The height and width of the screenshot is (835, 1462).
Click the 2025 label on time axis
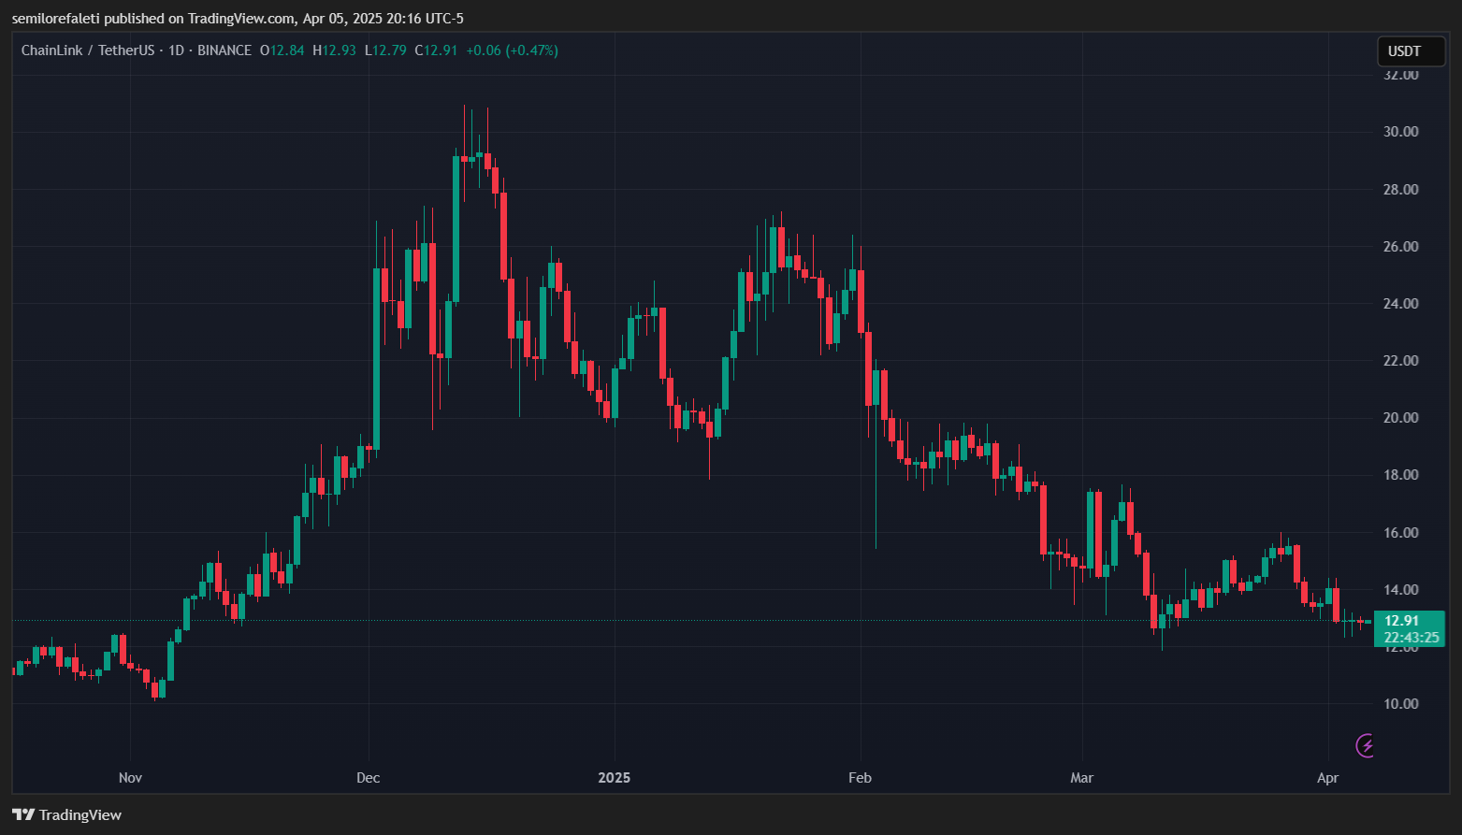point(615,778)
